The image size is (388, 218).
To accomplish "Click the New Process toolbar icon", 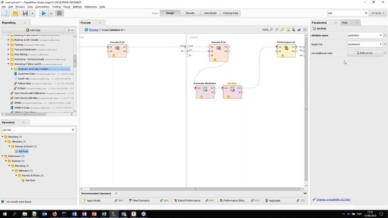I will point(5,13).
